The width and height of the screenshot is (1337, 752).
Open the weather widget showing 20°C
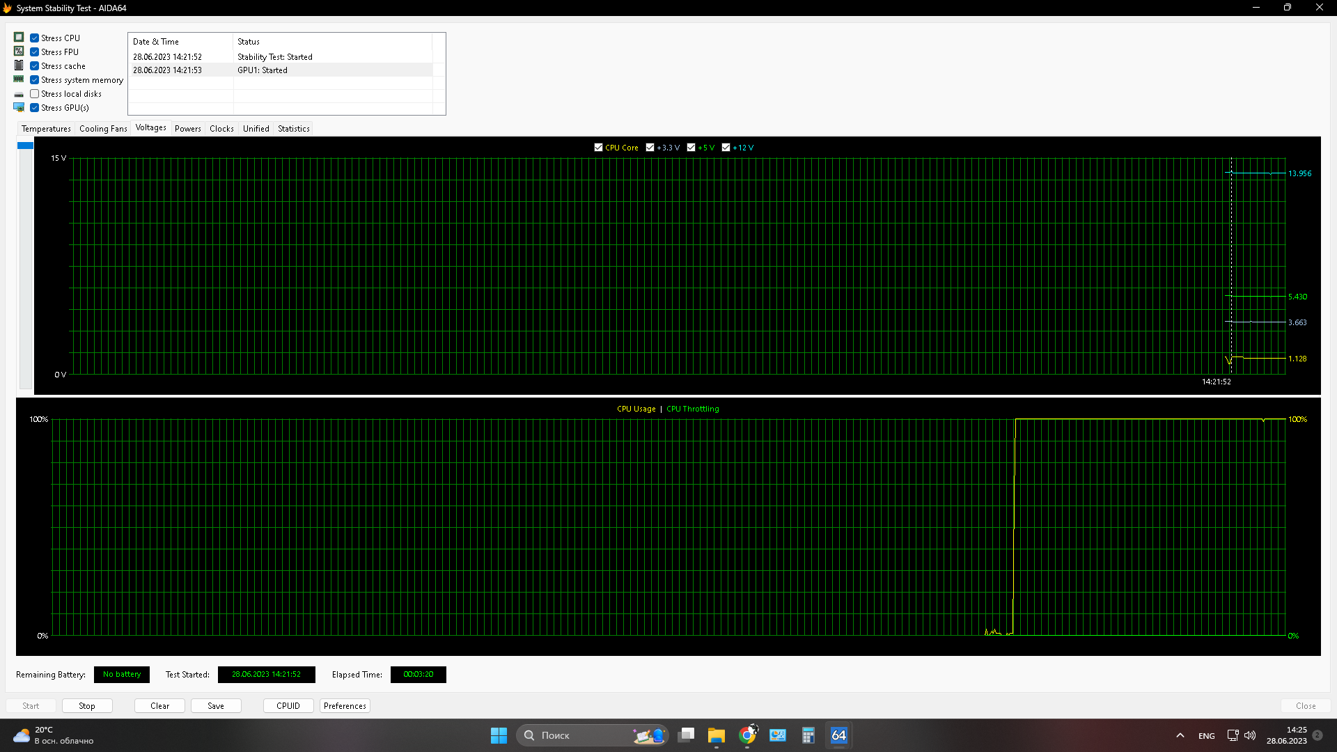53,735
